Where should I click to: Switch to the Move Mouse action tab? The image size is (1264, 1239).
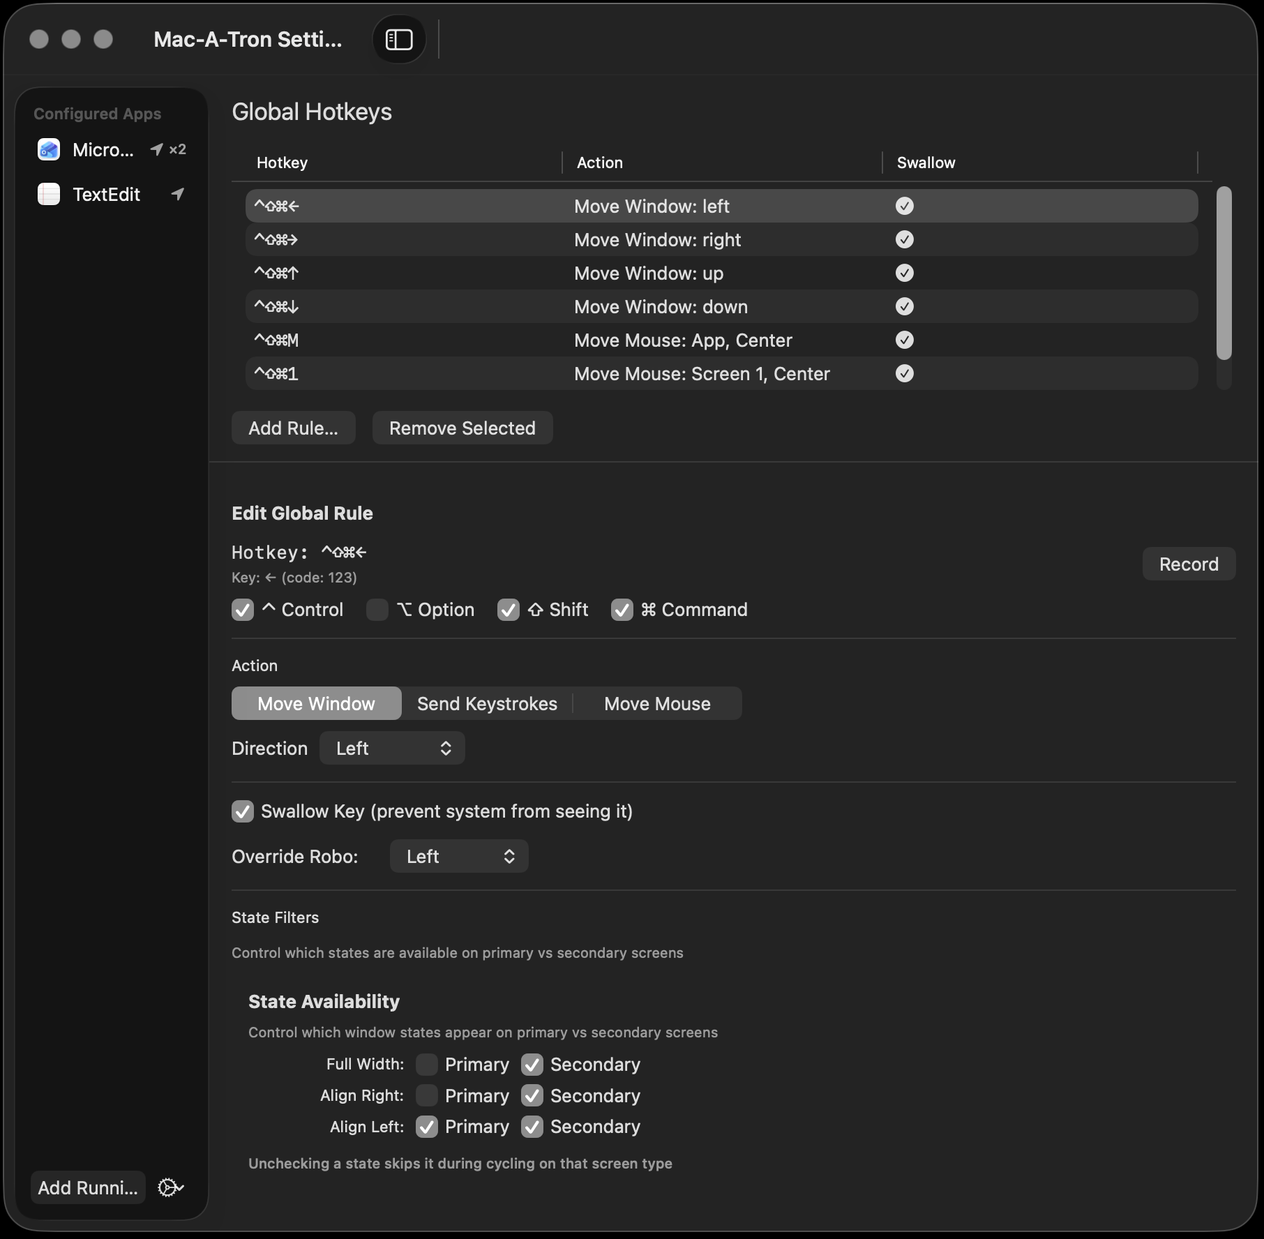click(x=656, y=703)
